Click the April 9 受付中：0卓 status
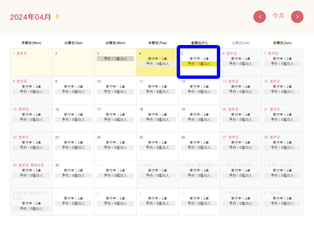314x244 pixels. (73, 87)
